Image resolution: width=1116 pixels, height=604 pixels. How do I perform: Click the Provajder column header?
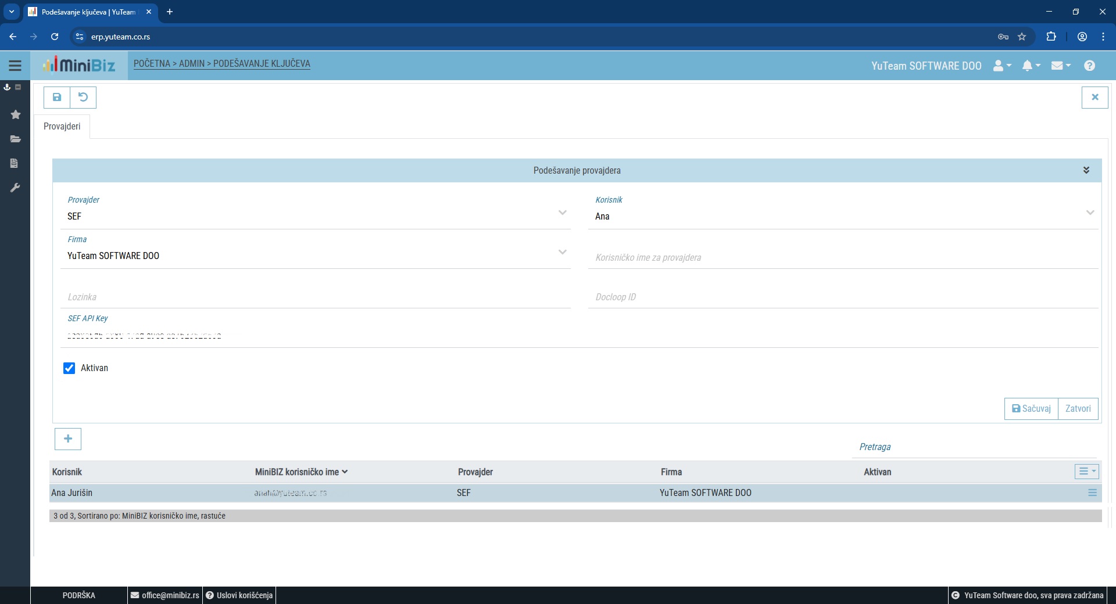click(x=475, y=472)
